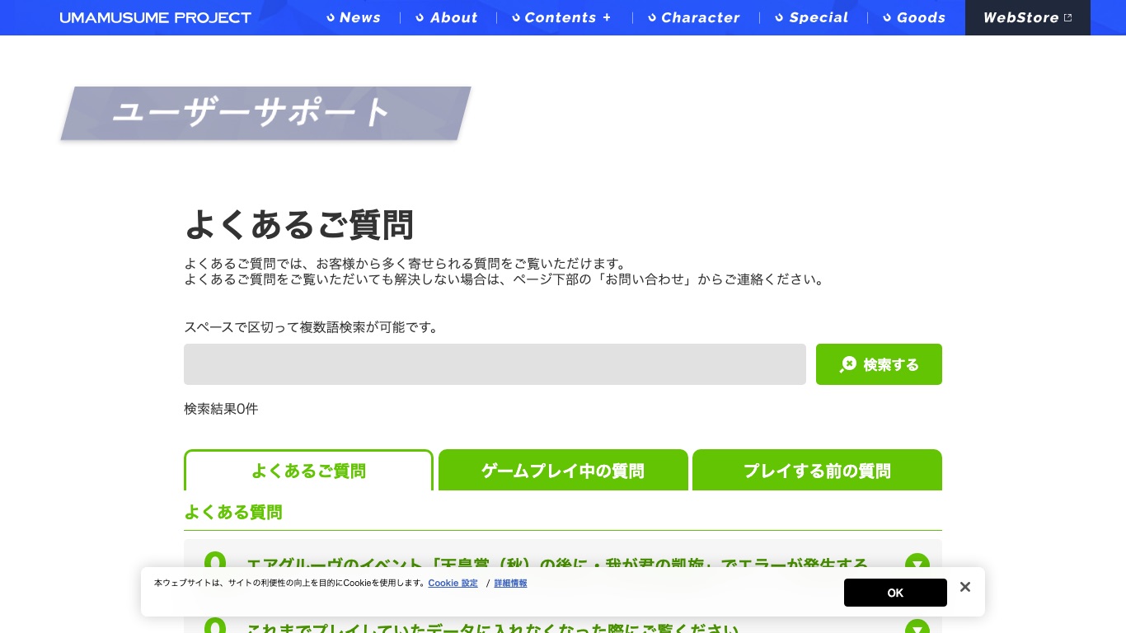Click the スペースで区切って複数語検索が可能です hint text

click(312, 327)
